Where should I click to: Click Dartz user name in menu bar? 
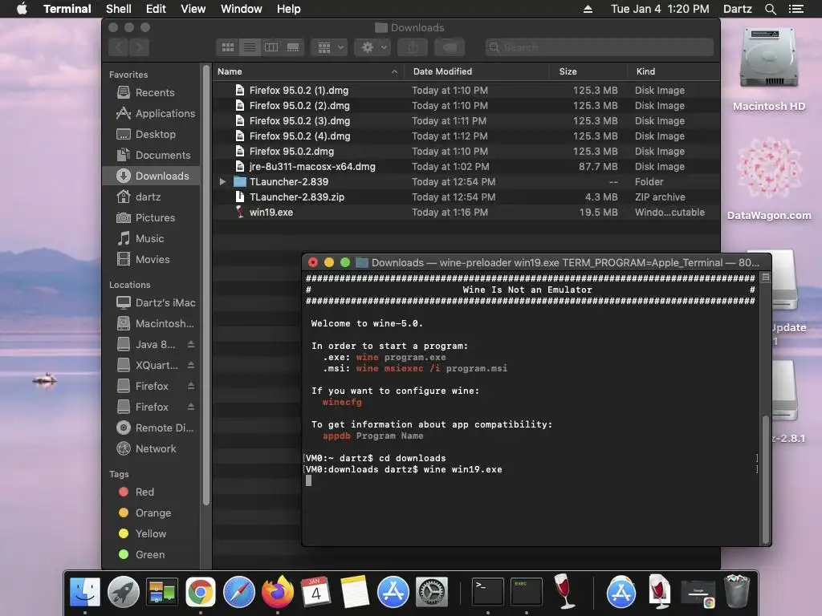tap(737, 9)
